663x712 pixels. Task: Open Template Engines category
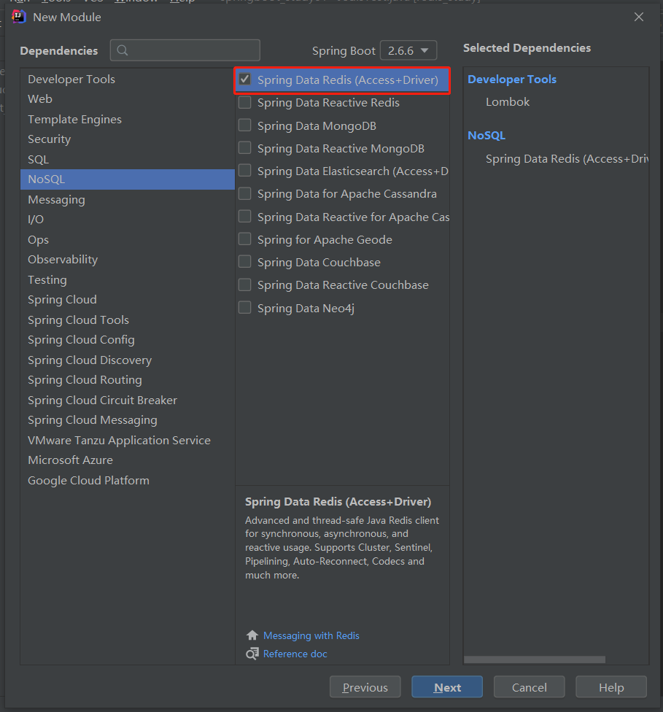click(x=128, y=120)
